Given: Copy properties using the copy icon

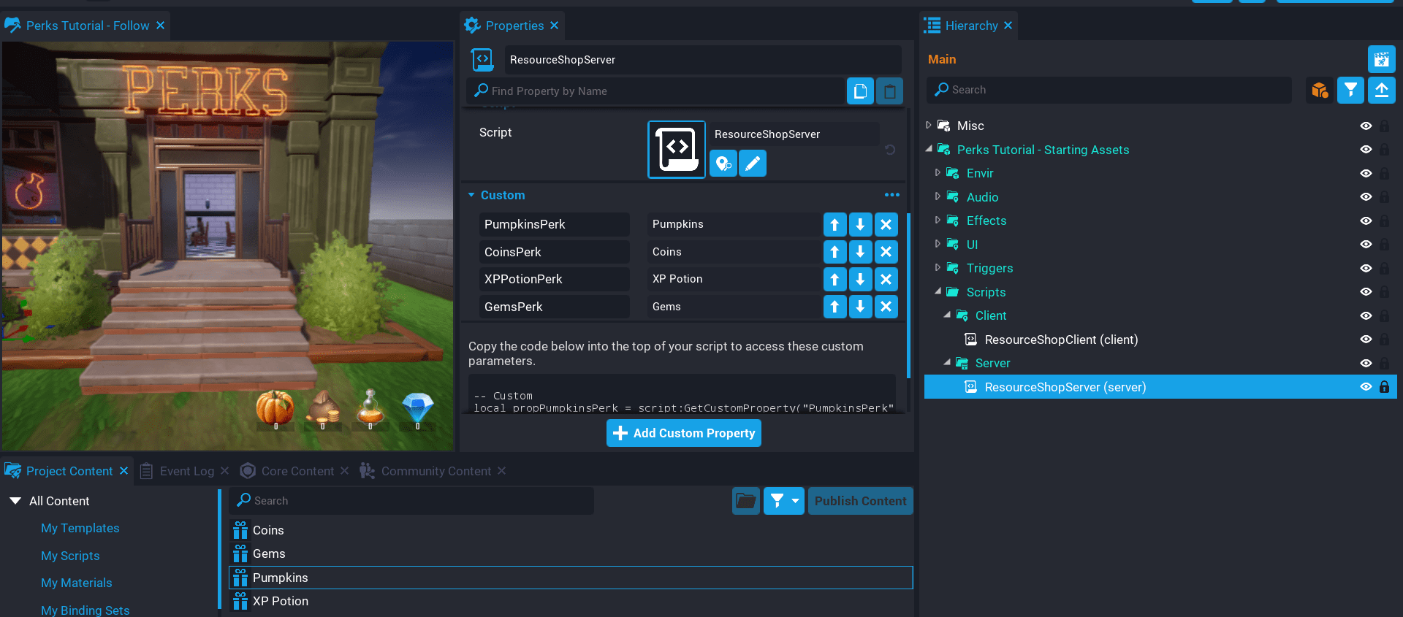Looking at the screenshot, I should (x=860, y=91).
